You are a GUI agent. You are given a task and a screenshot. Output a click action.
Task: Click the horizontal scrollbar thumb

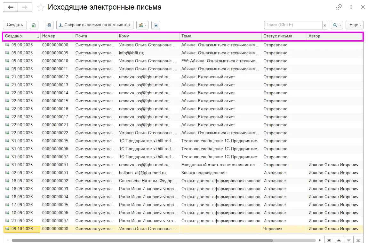point(142,240)
